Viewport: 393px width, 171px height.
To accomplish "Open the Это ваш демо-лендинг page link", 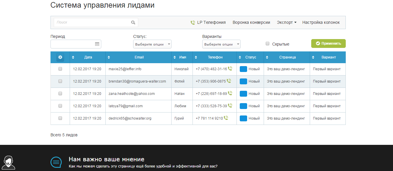I will click(x=286, y=69).
